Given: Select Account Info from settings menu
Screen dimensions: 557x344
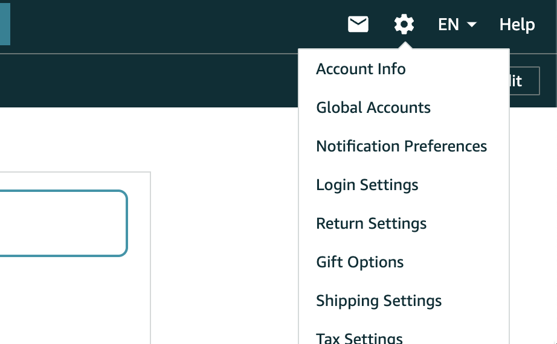Looking at the screenshot, I should click(361, 69).
